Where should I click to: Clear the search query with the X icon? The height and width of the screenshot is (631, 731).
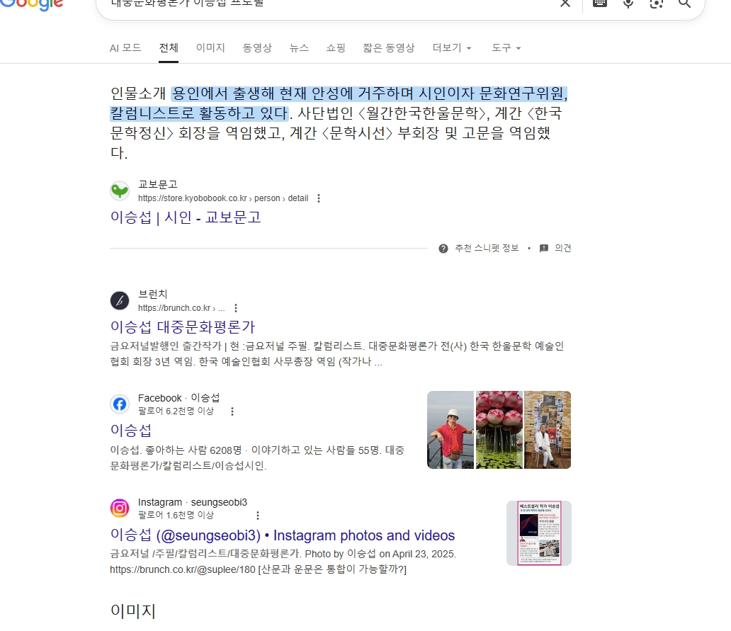pyautogui.click(x=565, y=4)
